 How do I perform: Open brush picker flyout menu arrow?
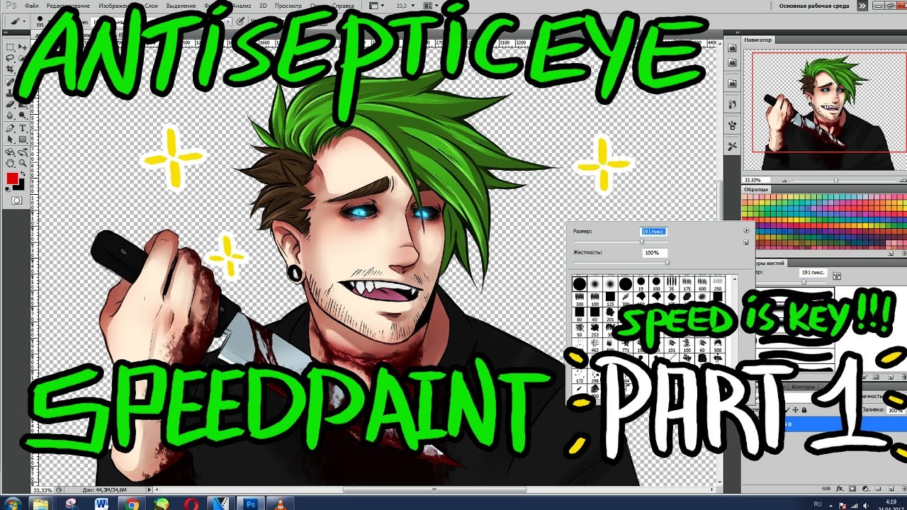(746, 231)
